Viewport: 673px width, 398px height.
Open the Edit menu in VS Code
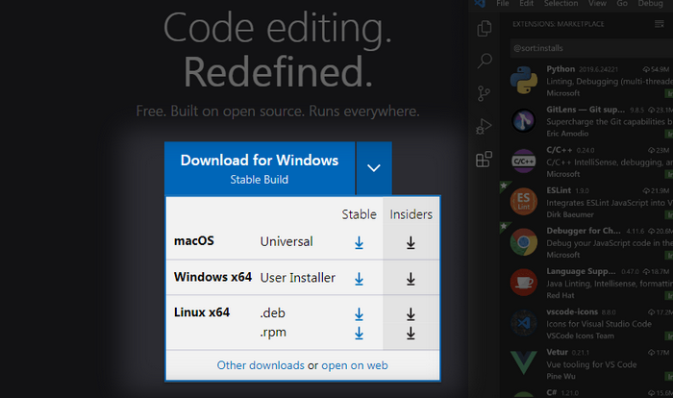[x=526, y=4]
